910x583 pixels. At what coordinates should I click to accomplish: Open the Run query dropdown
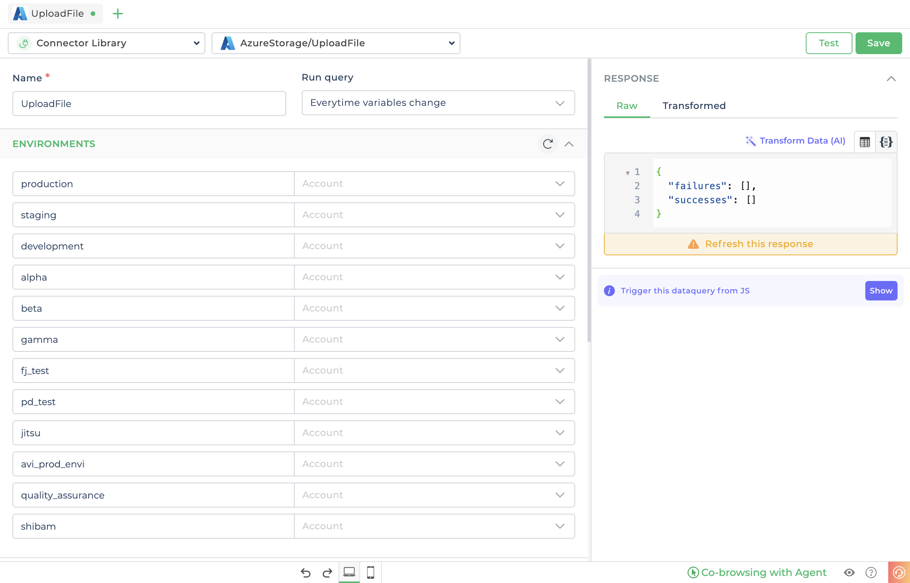tap(438, 103)
